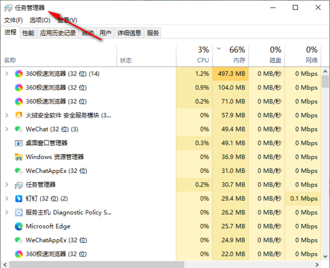The height and width of the screenshot is (268, 330).
Task: Click the 0.1 Mbps network cell
Action: click(303, 199)
